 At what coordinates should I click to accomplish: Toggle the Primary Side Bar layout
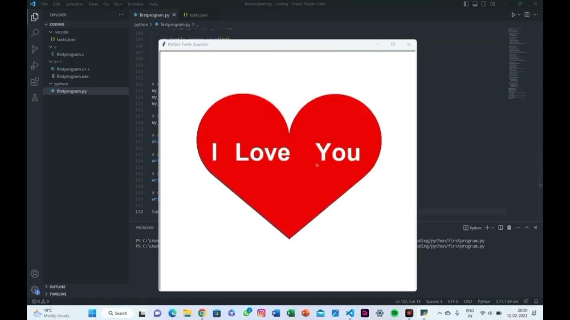pos(466,4)
